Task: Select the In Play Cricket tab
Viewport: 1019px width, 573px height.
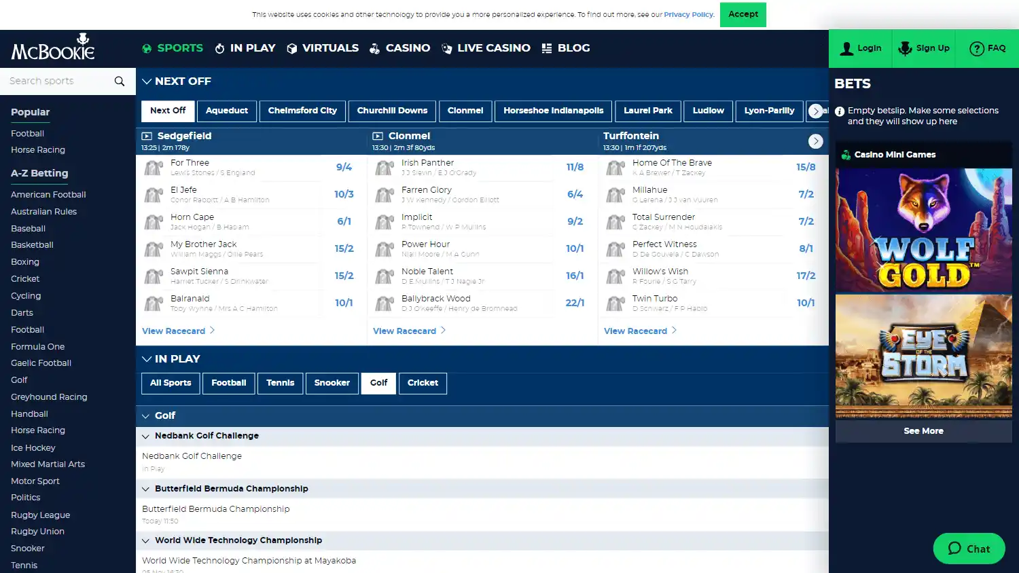Action: tap(423, 383)
